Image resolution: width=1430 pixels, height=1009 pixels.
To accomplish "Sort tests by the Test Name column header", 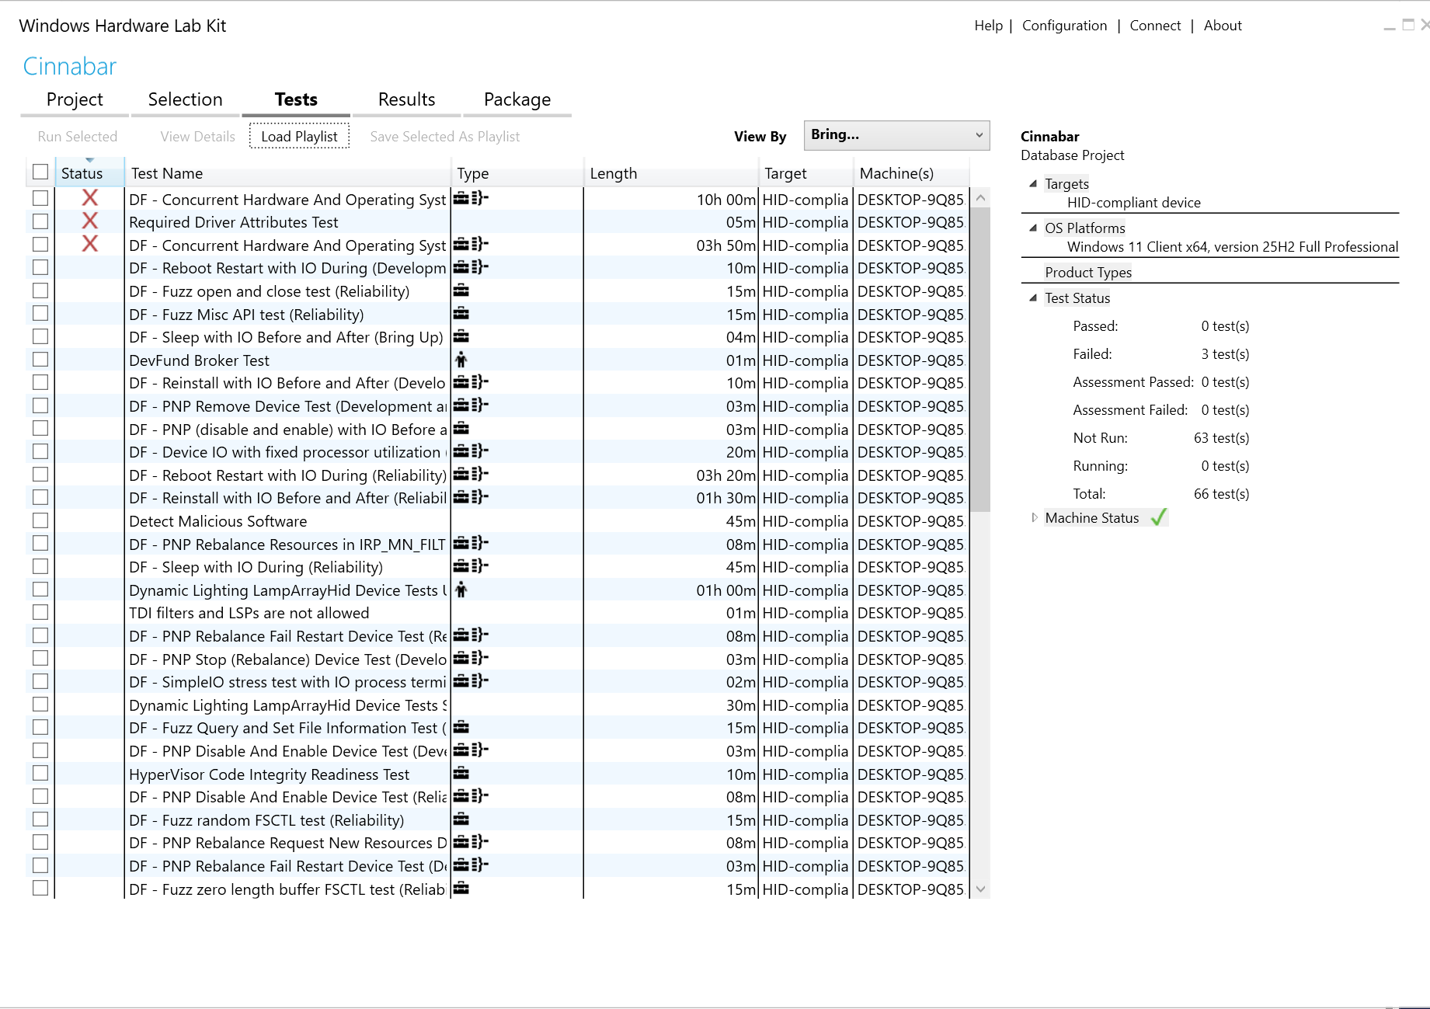I will (x=287, y=173).
